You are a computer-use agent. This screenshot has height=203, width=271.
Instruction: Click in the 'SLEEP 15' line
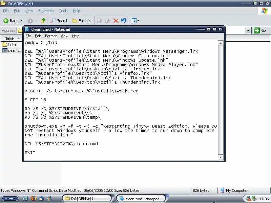(x=36, y=100)
